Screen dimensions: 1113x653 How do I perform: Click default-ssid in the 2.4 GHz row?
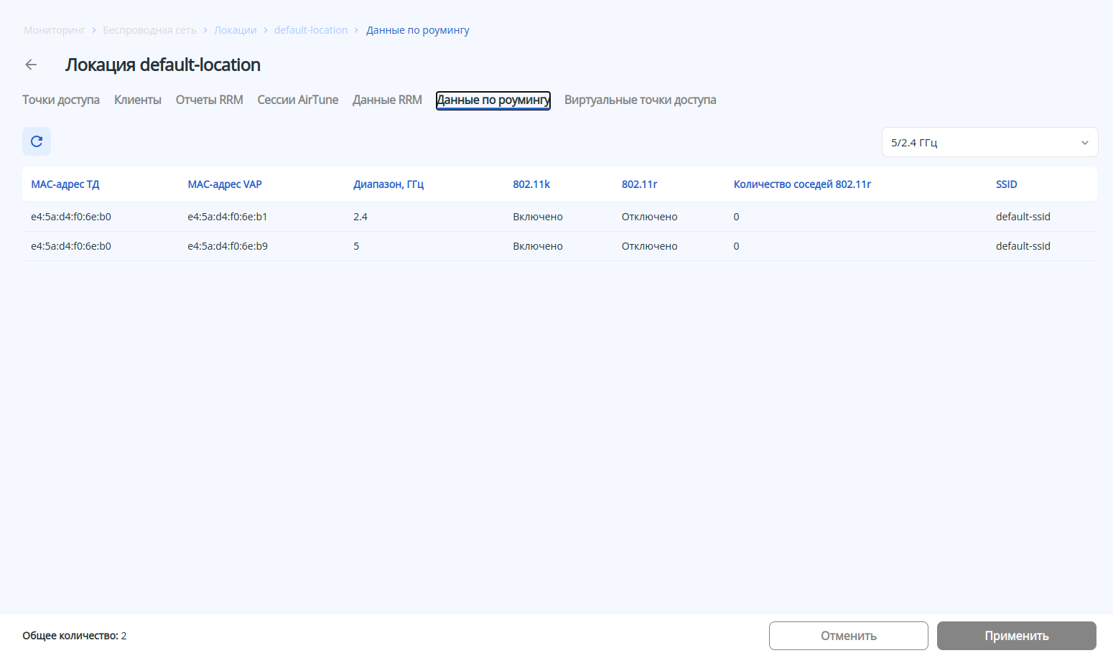pyautogui.click(x=1023, y=217)
